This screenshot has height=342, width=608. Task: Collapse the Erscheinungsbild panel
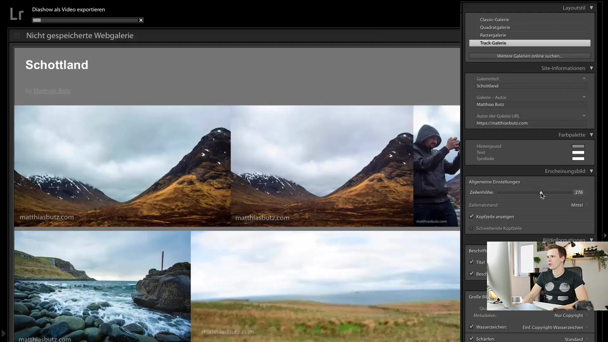[591, 171]
